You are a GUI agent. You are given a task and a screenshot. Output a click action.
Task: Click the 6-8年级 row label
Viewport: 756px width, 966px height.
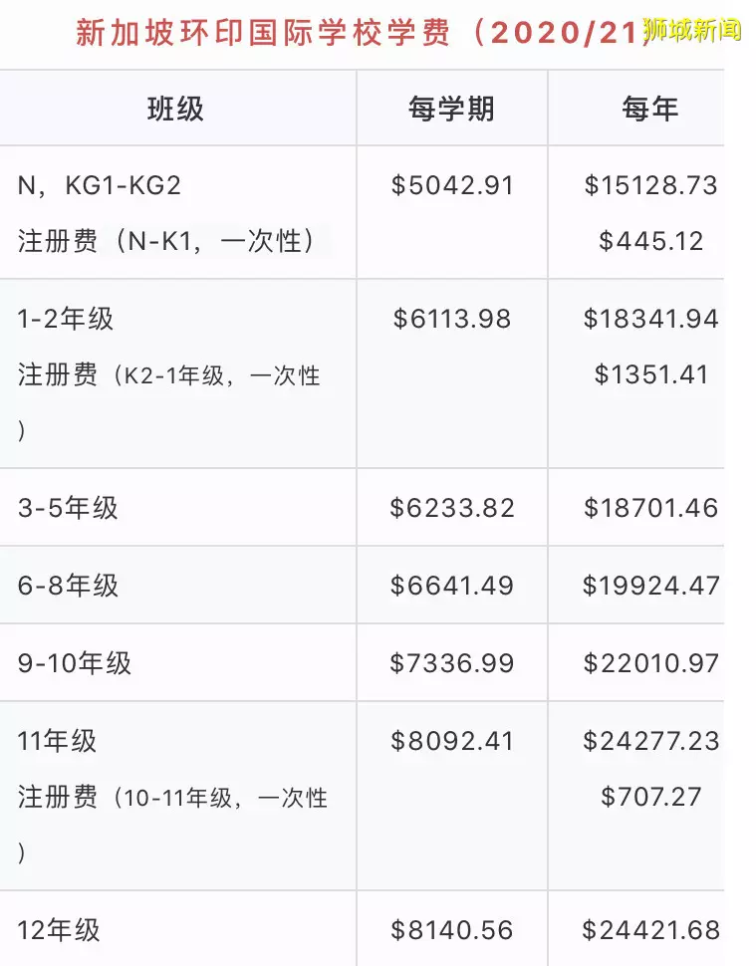point(68,586)
